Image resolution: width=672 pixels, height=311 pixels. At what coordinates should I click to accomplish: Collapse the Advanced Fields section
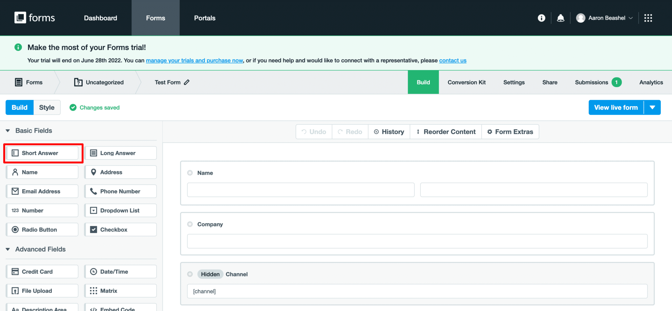pyautogui.click(x=8, y=249)
